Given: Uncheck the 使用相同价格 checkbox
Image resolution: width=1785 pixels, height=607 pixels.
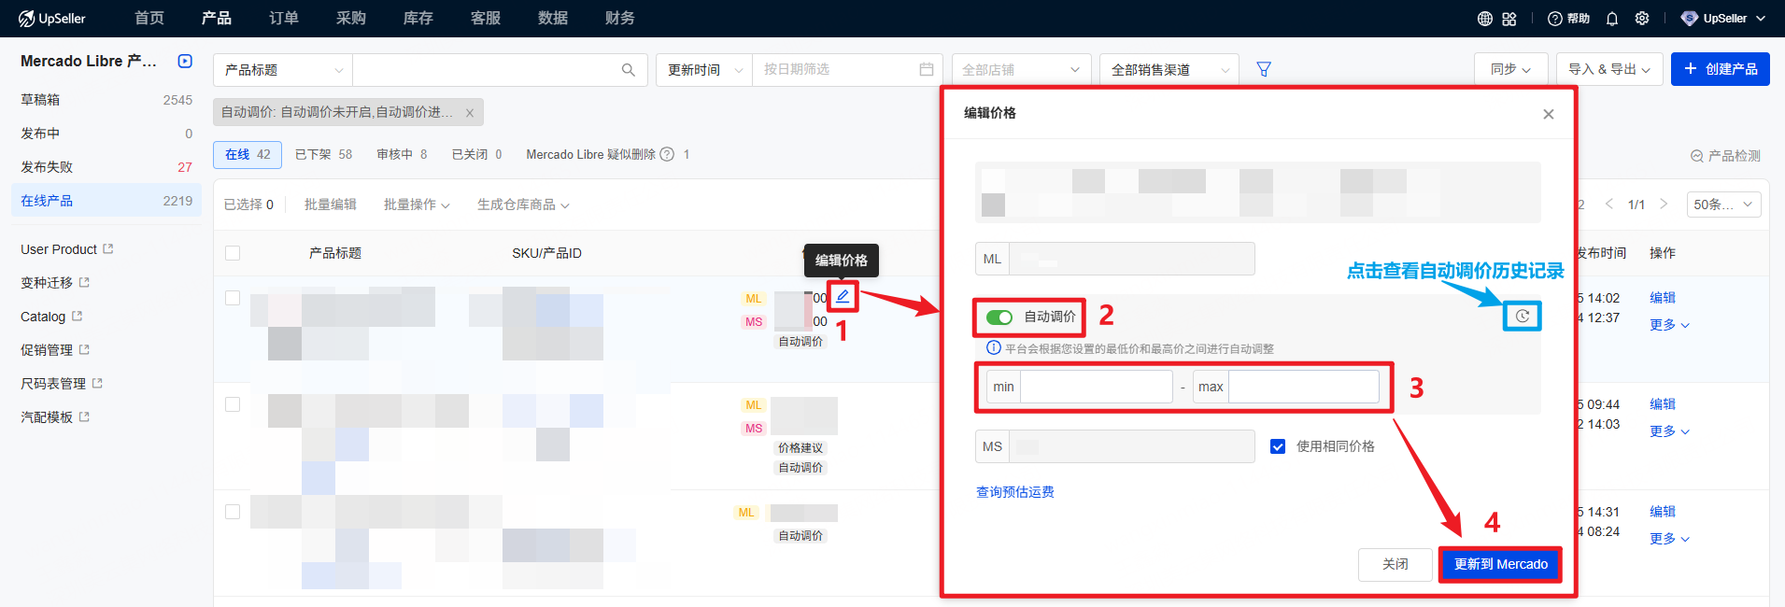Looking at the screenshot, I should pyautogui.click(x=1278, y=446).
